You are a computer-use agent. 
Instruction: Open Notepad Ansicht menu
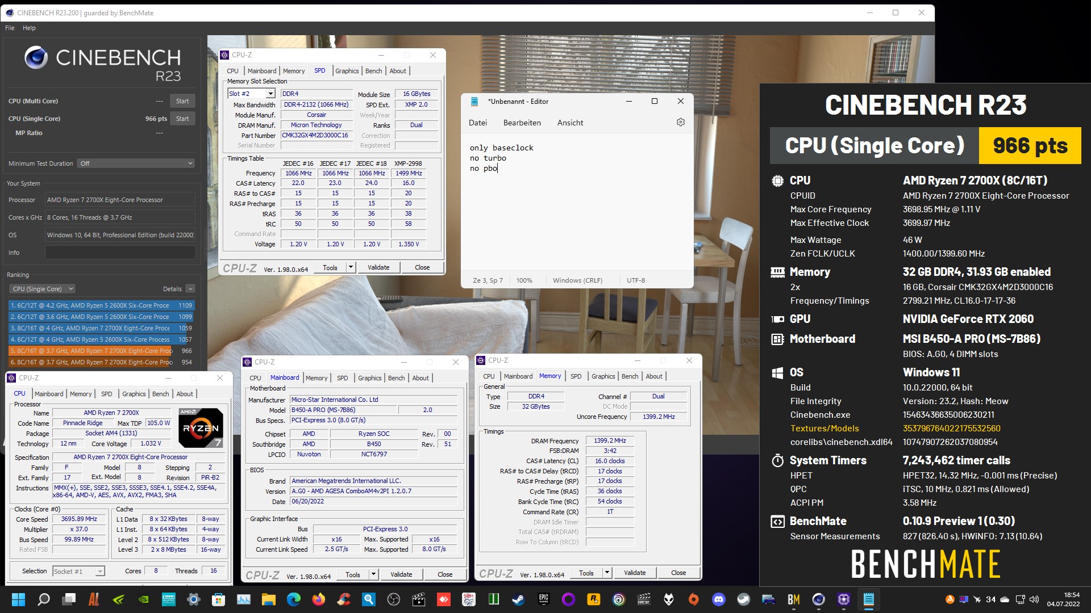570,123
